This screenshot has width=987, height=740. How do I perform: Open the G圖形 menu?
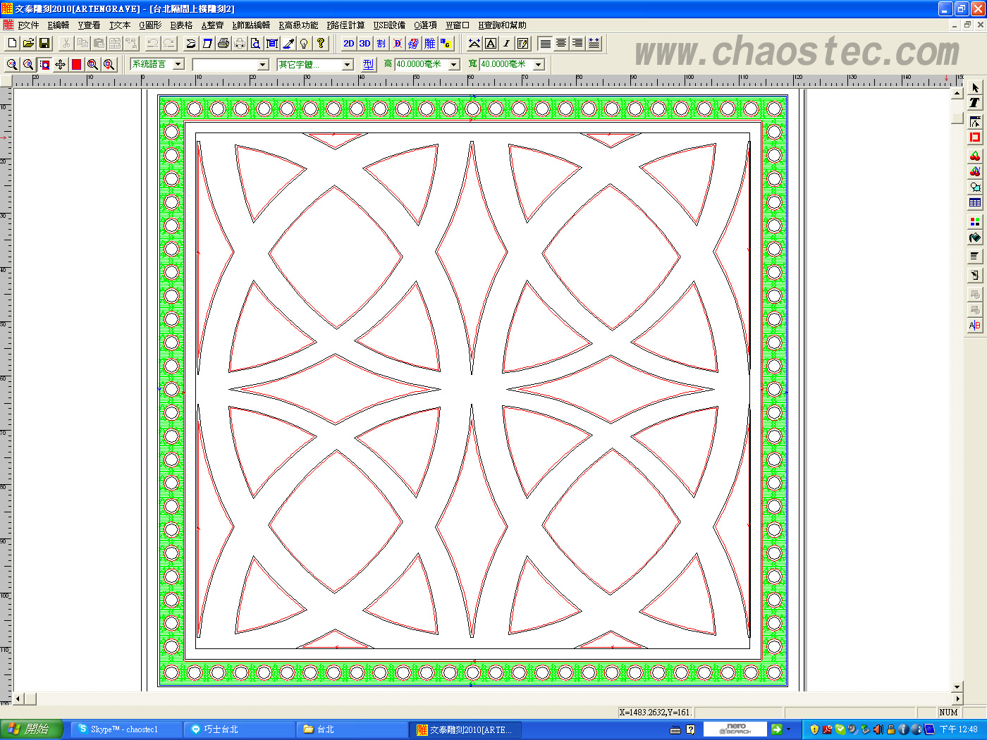point(150,25)
